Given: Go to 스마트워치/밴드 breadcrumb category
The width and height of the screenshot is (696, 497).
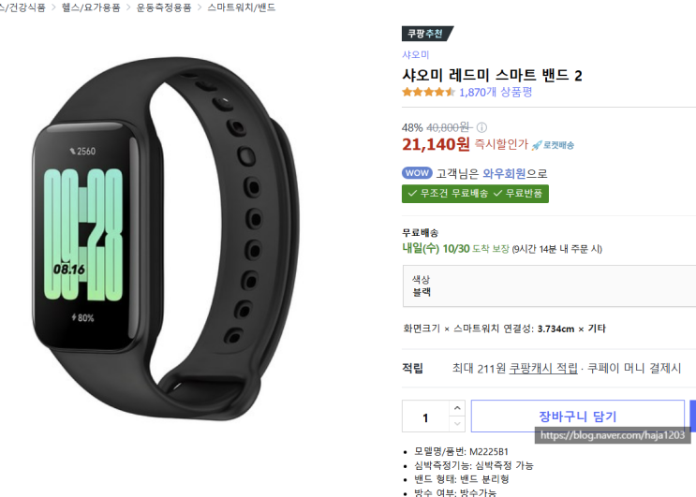Looking at the screenshot, I should [x=242, y=7].
